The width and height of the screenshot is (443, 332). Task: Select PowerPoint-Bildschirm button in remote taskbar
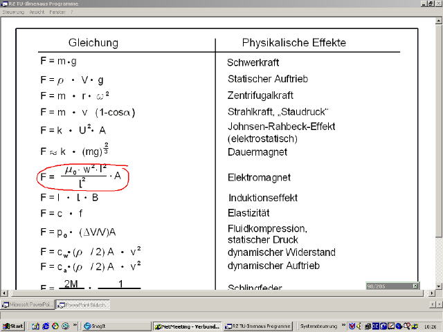coord(82,304)
